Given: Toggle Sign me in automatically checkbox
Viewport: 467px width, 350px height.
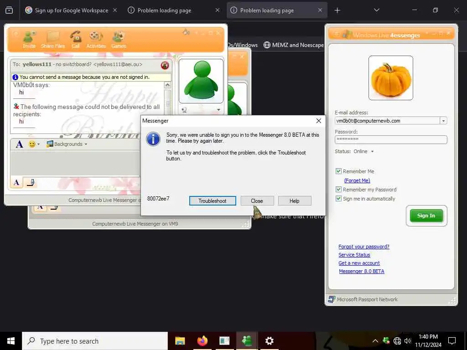Looking at the screenshot, I should [x=338, y=199].
